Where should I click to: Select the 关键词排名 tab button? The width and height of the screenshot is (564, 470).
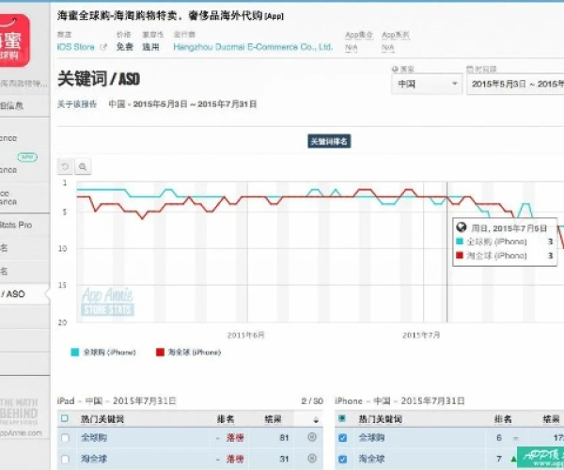click(x=329, y=141)
